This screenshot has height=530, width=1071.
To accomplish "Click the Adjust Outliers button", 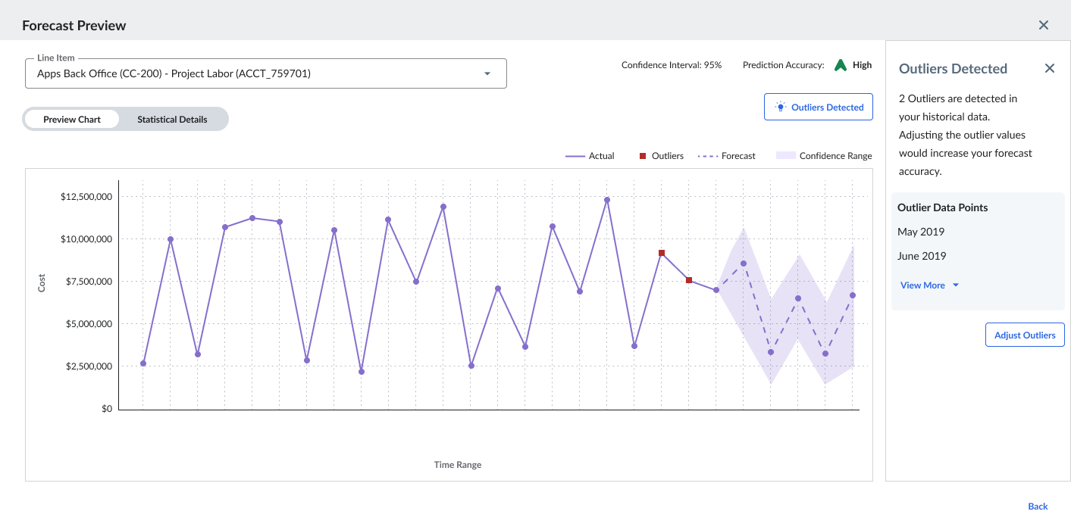I will 1025,335.
